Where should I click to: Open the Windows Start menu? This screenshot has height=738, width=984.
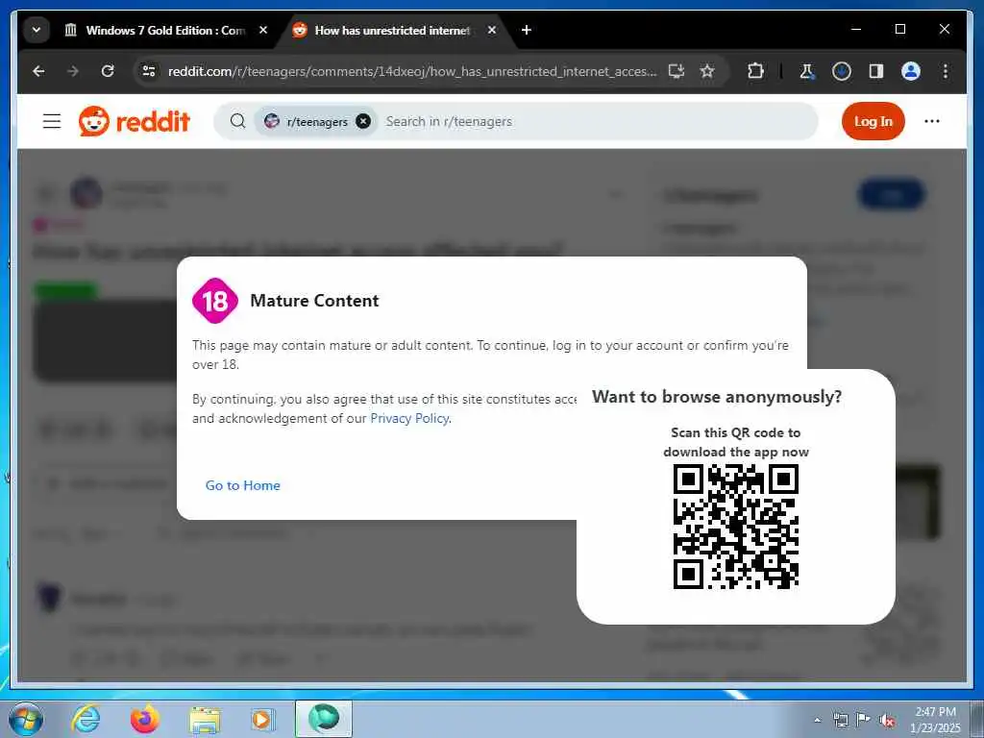(x=26, y=719)
